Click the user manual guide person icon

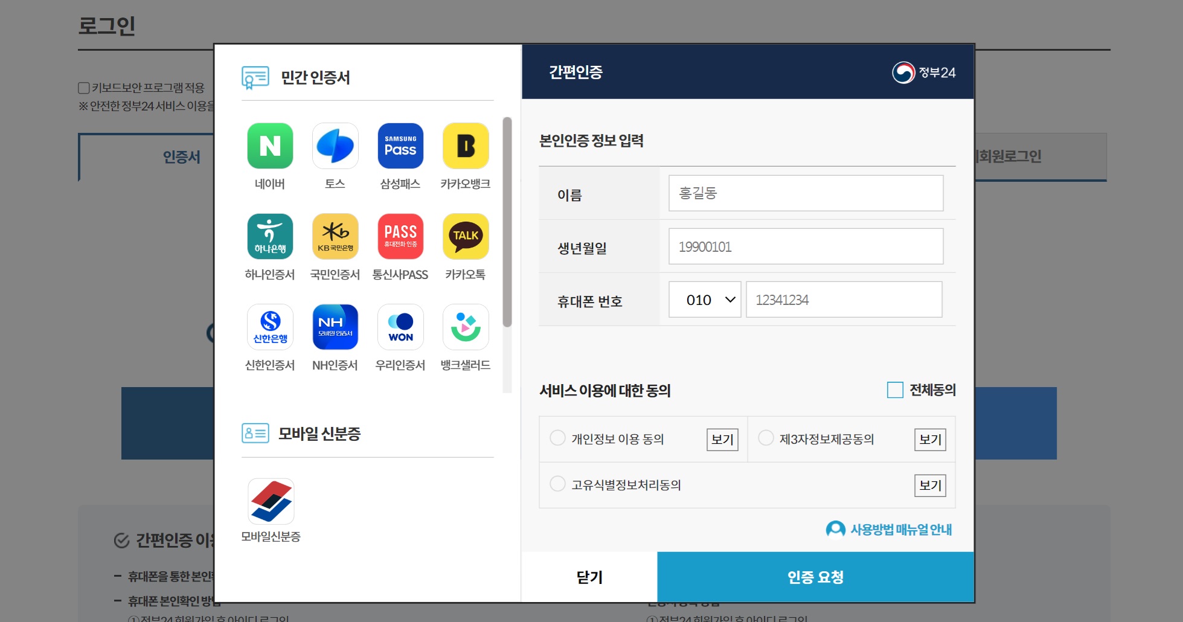pyautogui.click(x=835, y=530)
